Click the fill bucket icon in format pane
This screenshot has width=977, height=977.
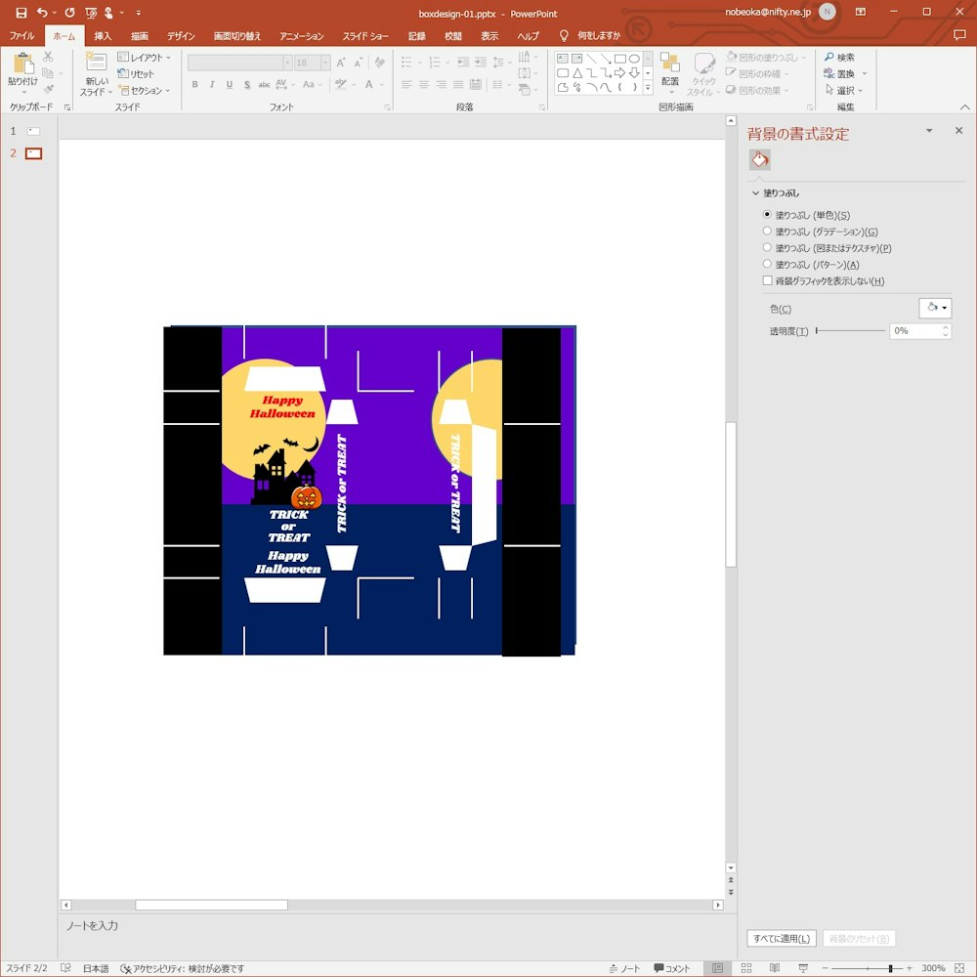coord(760,160)
